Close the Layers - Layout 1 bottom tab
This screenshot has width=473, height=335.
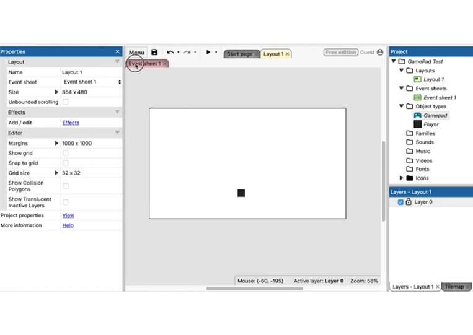pos(438,287)
